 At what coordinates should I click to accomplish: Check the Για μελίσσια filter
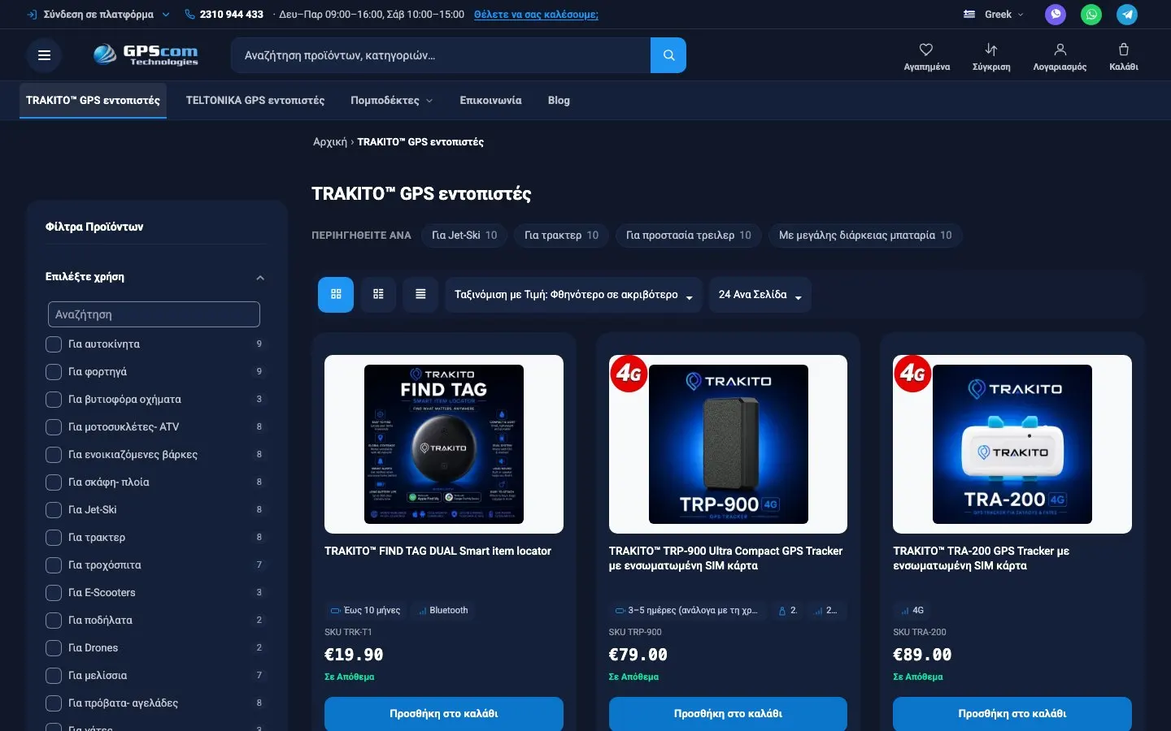coord(54,676)
